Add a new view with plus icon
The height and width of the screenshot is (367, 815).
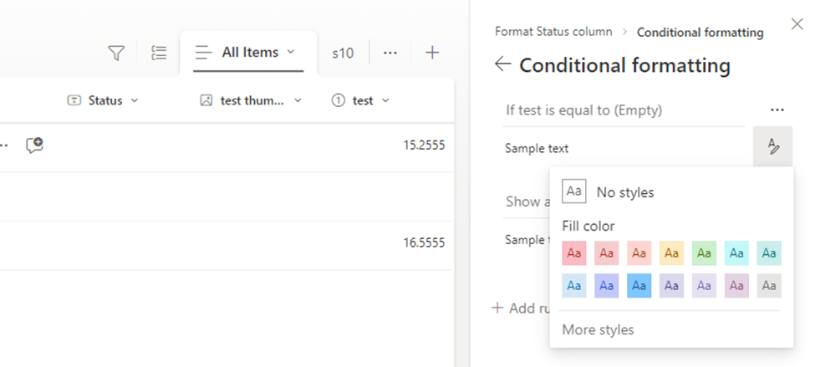pyautogui.click(x=432, y=53)
